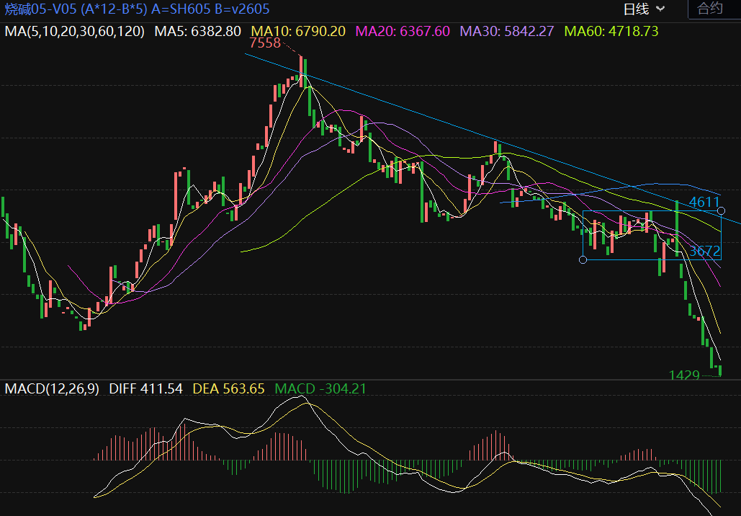Click the 1429 low price marker
The height and width of the screenshot is (516, 741).
pyautogui.click(x=684, y=375)
